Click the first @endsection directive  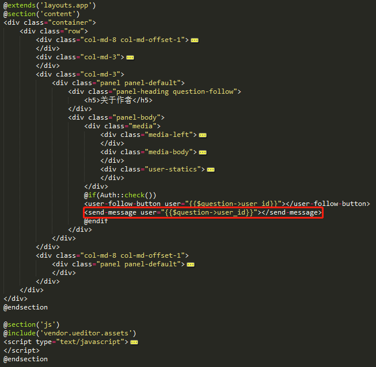coord(25,307)
